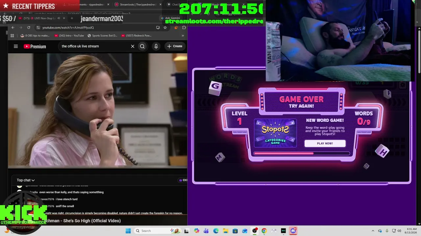The image size is (421, 236).
Task: Go to the YouTube Premium home logo
Action: [x=35, y=47]
